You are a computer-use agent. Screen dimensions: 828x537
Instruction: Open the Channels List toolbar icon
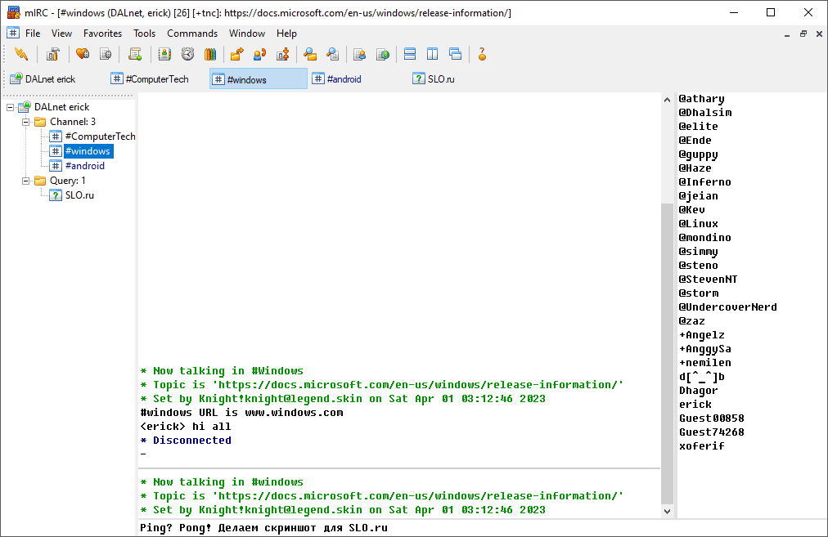106,54
